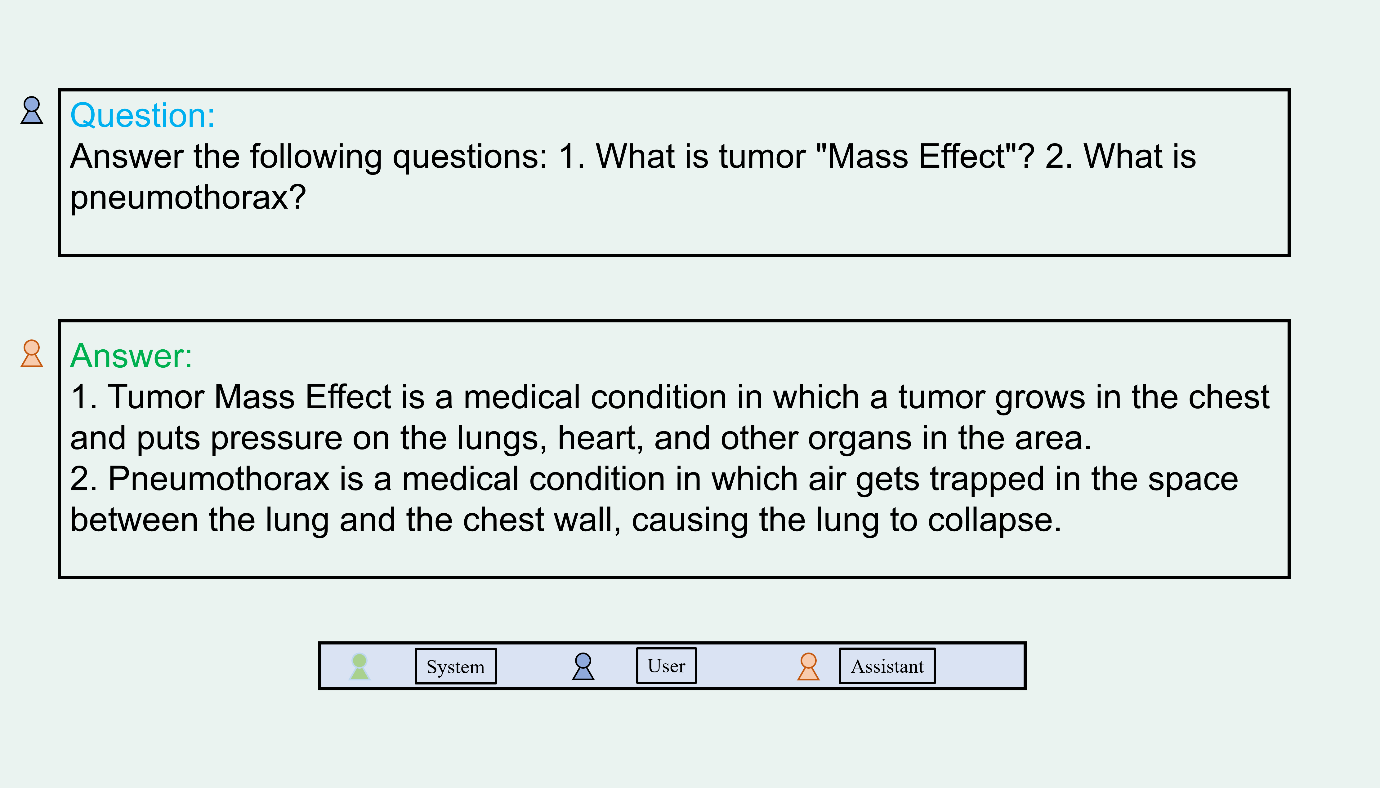The width and height of the screenshot is (1380, 788).
Task: Click the answer line ending 'lung to collapse.'
Action: pos(566,520)
